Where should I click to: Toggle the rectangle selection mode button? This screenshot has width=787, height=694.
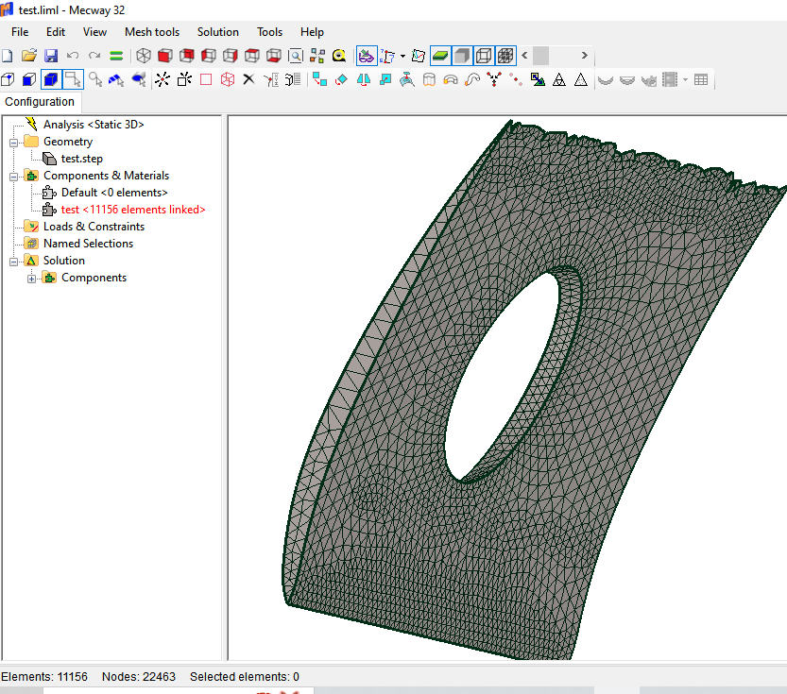[73, 80]
